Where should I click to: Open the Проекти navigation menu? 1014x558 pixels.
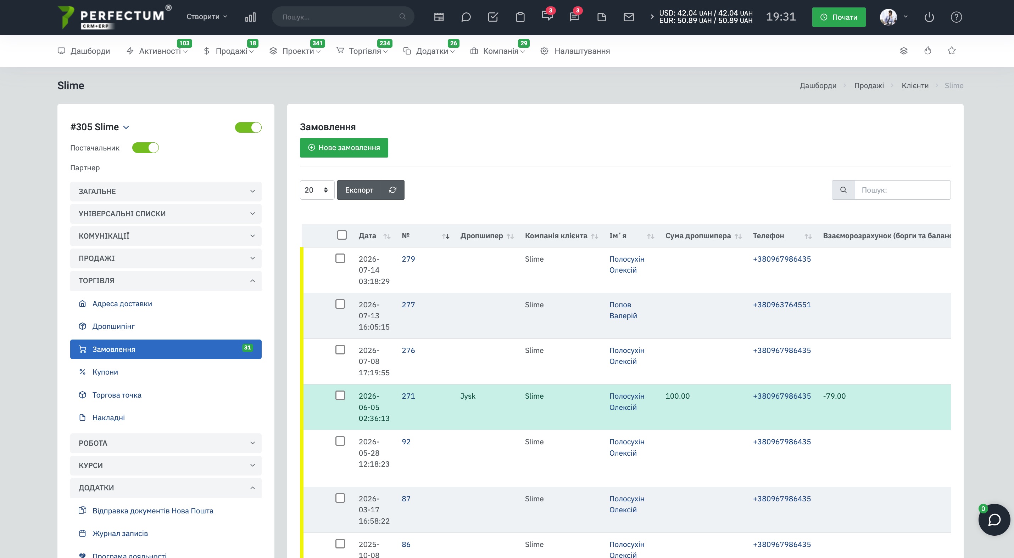click(x=295, y=51)
